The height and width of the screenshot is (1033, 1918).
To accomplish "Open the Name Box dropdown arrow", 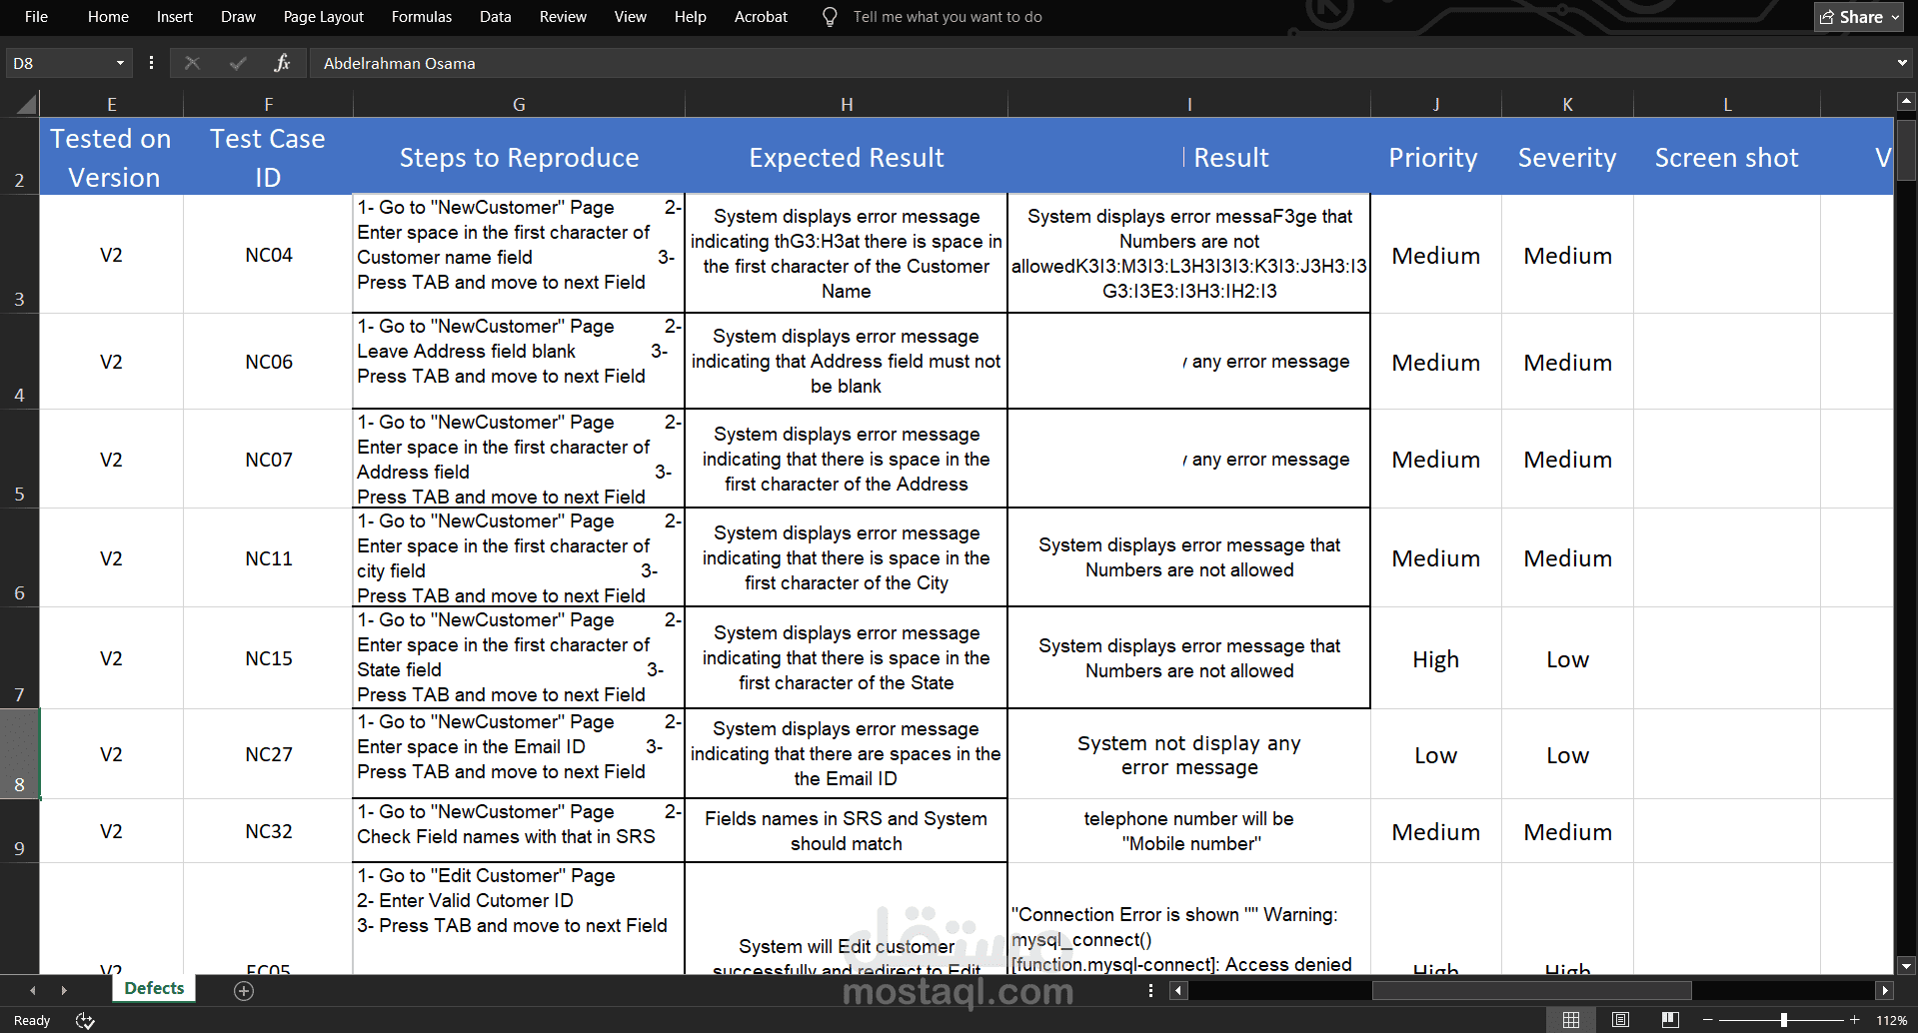I will click(x=120, y=63).
